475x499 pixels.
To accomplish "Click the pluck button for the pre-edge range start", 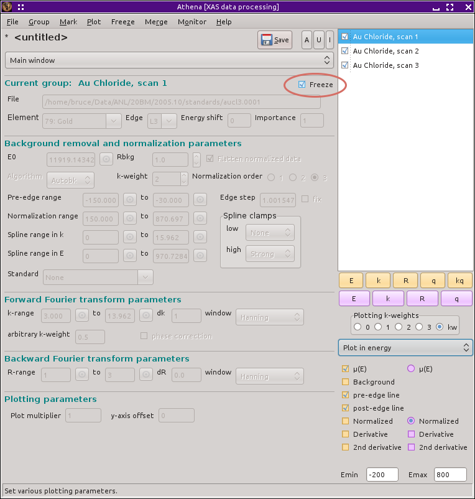I will click(130, 200).
